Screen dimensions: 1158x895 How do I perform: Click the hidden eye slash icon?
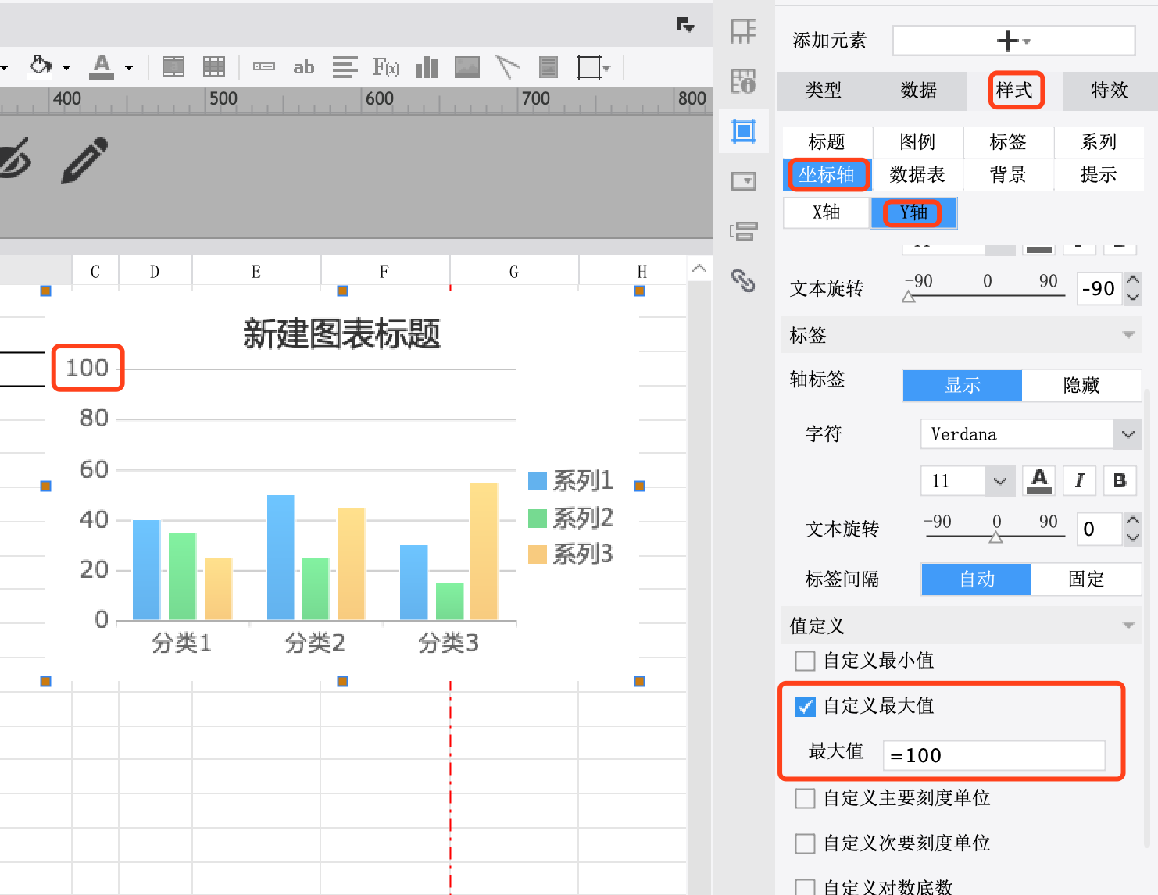[14, 159]
